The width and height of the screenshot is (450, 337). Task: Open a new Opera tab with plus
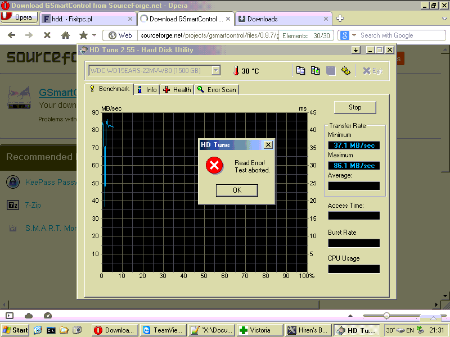(x=340, y=19)
